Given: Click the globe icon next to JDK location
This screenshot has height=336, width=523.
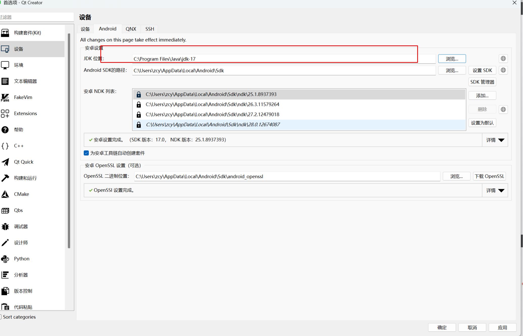Looking at the screenshot, I should [503, 59].
